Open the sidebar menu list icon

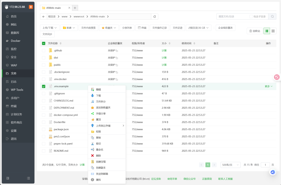(x=28, y=178)
